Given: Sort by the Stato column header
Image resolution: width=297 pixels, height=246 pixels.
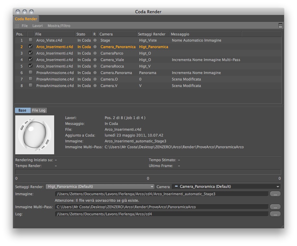Looking at the screenshot, I should click(83, 34).
